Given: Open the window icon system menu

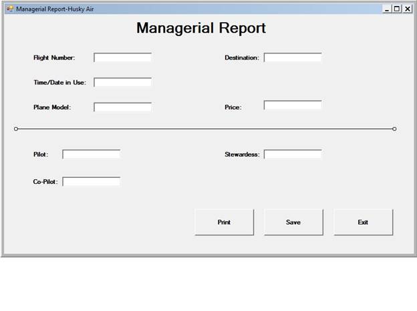Looking at the screenshot, I should click(10, 9).
